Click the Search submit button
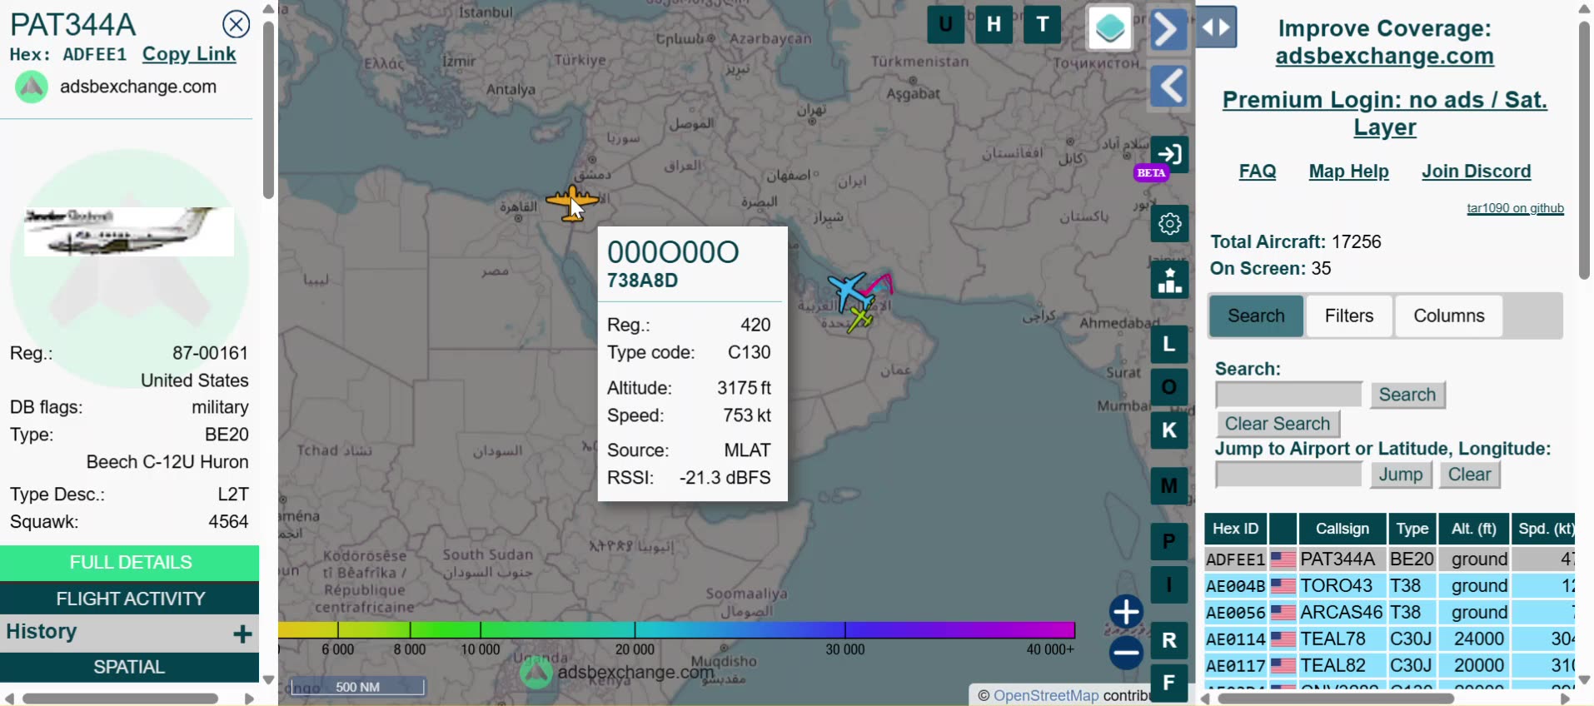 [x=1407, y=395]
